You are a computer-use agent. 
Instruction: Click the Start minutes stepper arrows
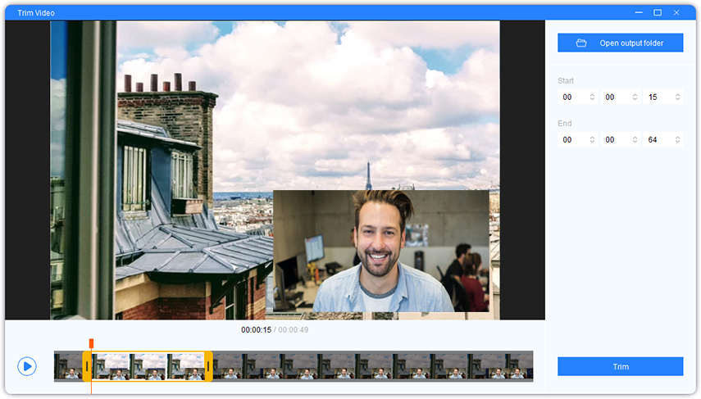(635, 97)
